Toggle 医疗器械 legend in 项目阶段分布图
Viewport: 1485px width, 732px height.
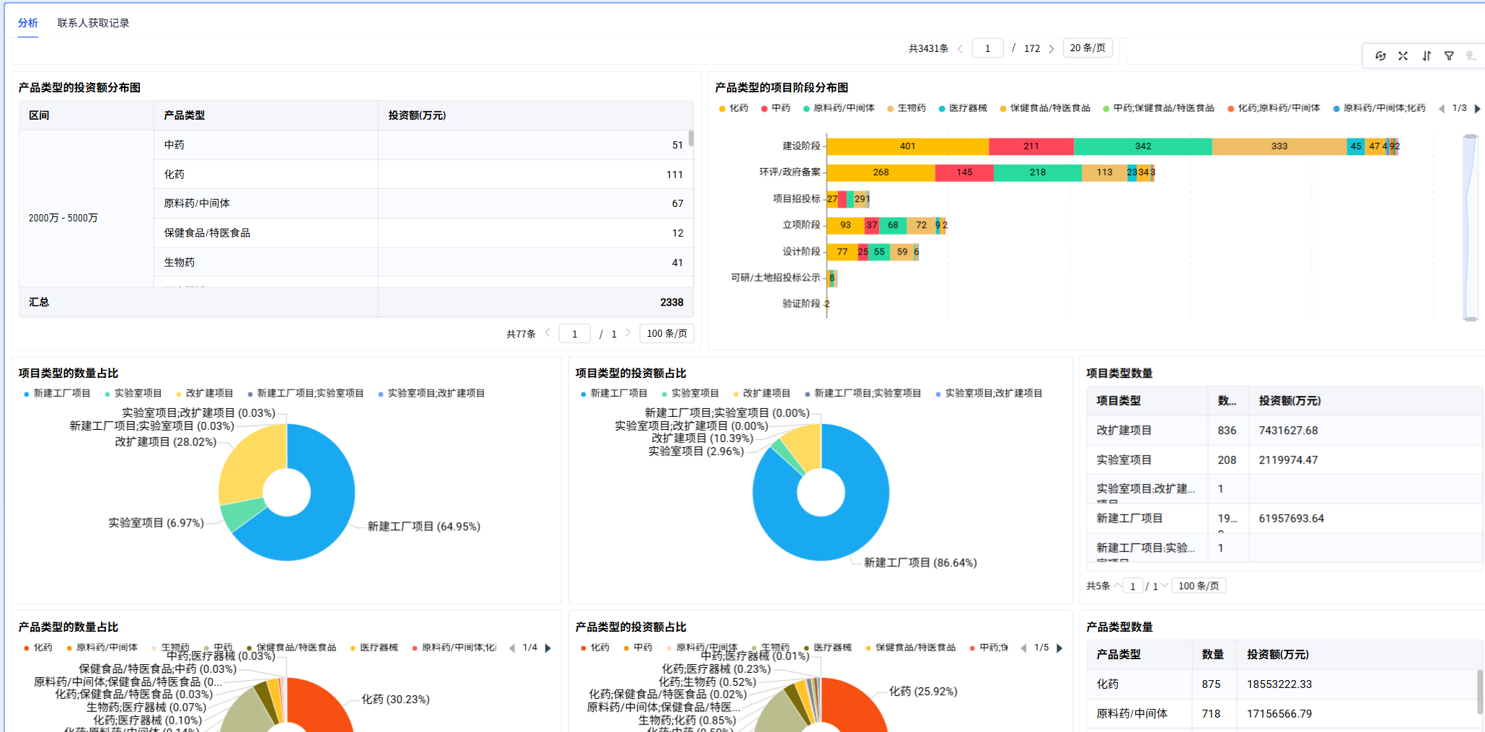pos(963,108)
